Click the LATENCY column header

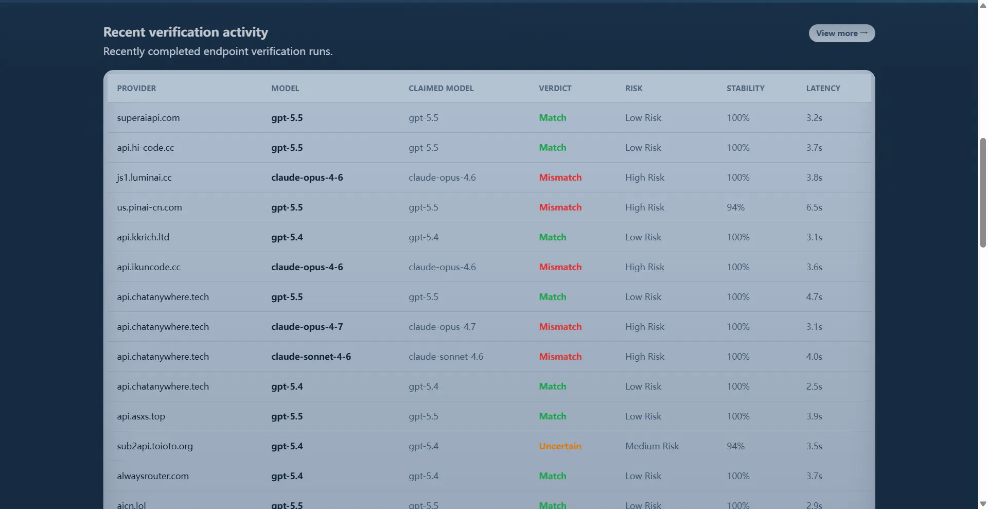[823, 89]
